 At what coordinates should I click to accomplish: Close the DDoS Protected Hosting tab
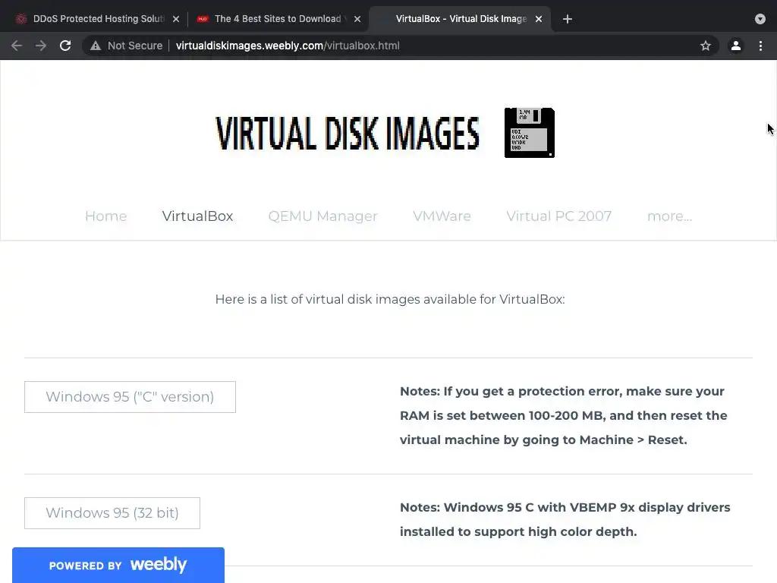176,19
